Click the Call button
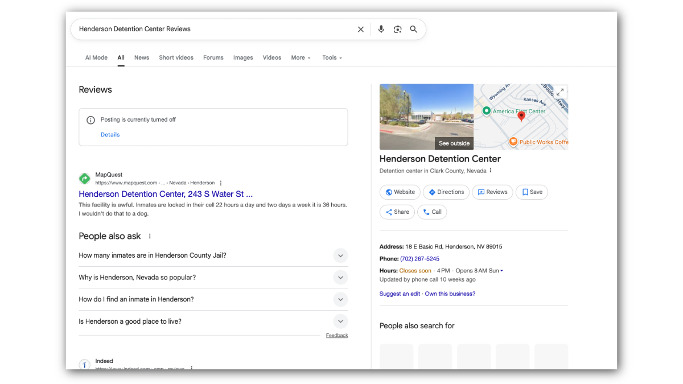 point(432,212)
